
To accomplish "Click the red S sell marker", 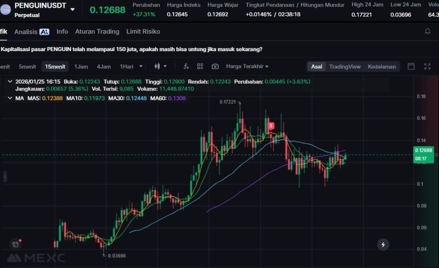I will 271,126.
